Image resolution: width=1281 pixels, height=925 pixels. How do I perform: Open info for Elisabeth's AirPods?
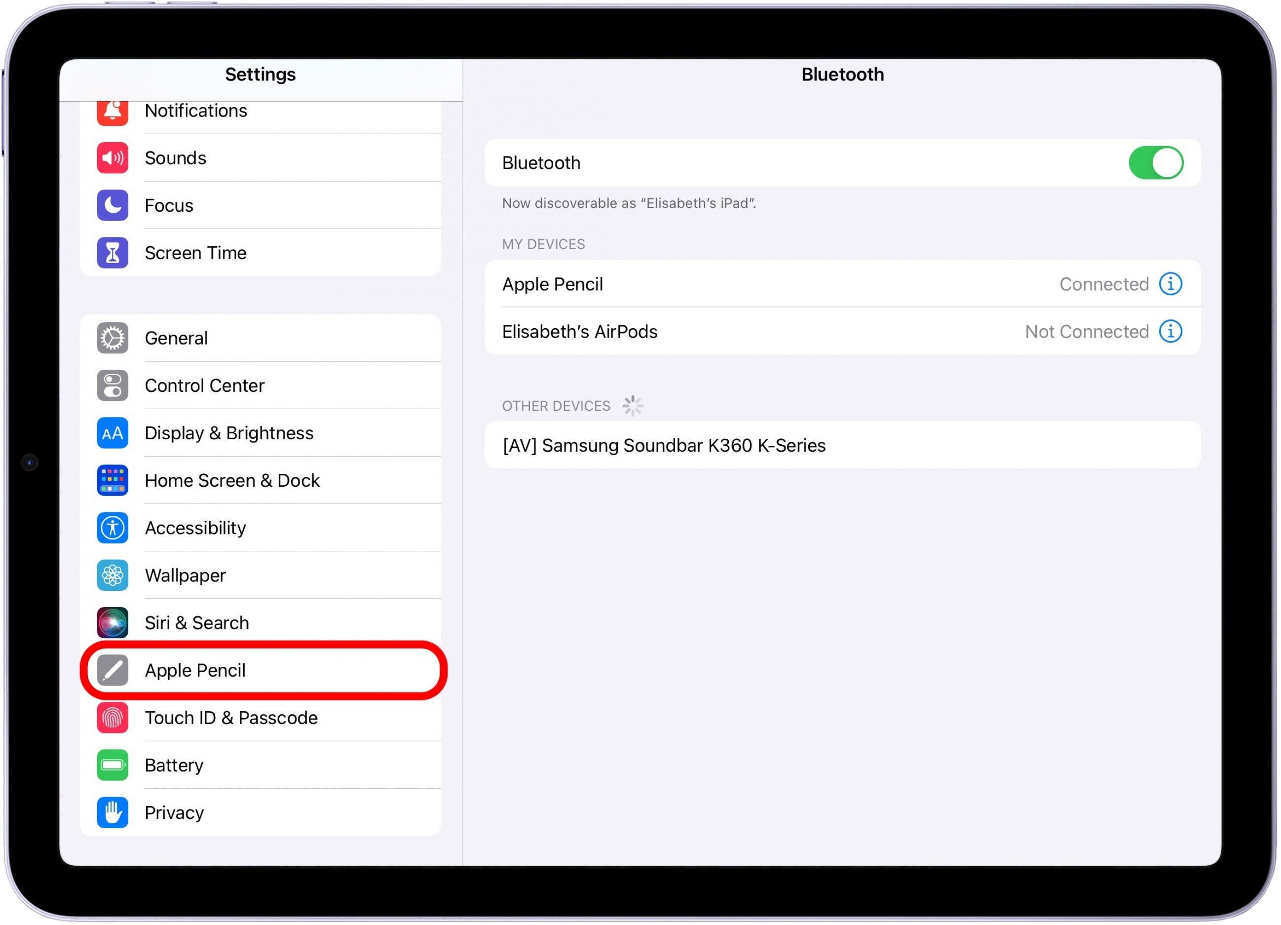point(1170,331)
